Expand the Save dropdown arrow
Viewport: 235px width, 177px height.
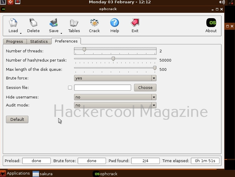61,33
